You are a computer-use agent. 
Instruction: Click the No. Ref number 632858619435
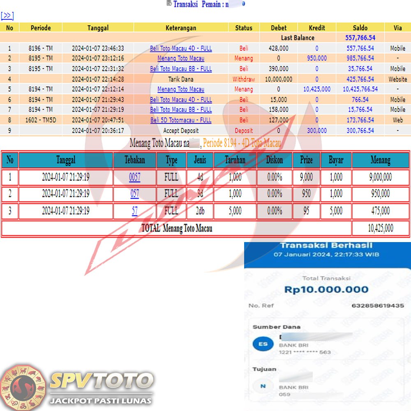(x=378, y=306)
